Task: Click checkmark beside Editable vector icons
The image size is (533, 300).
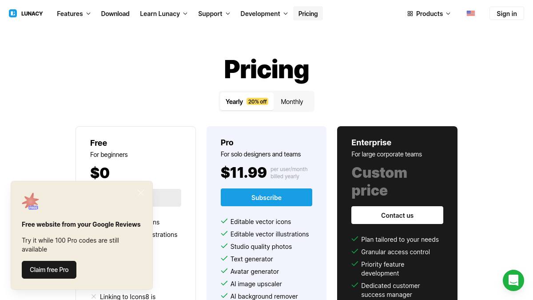Action: tap(224, 221)
